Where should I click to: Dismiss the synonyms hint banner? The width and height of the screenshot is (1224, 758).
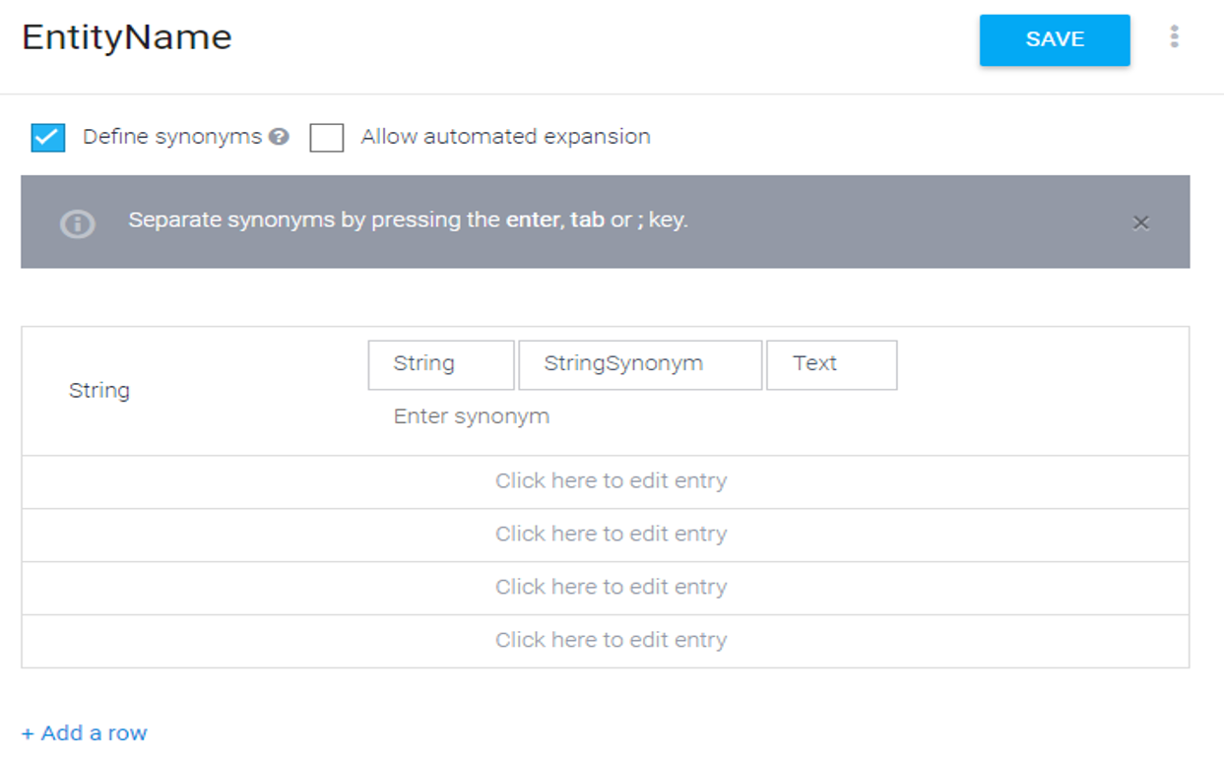pos(1140,222)
